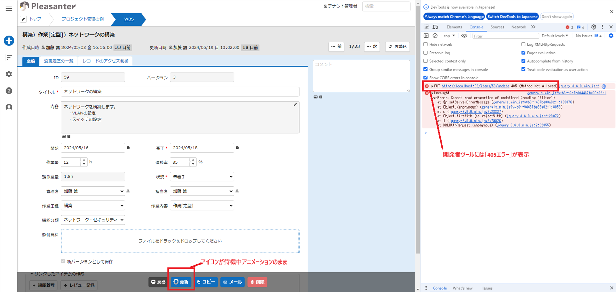Click the pencil edit icon beside トップ breadcrumb
Viewport: 616px width, 292px height.
coord(23,19)
